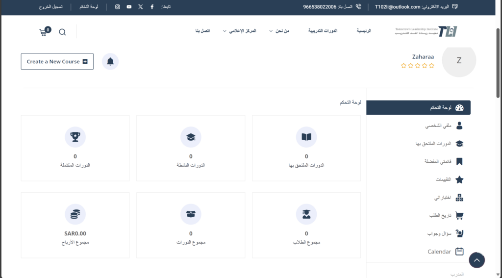Expand the المركز الإعلامي dropdown menu

pos(242,31)
